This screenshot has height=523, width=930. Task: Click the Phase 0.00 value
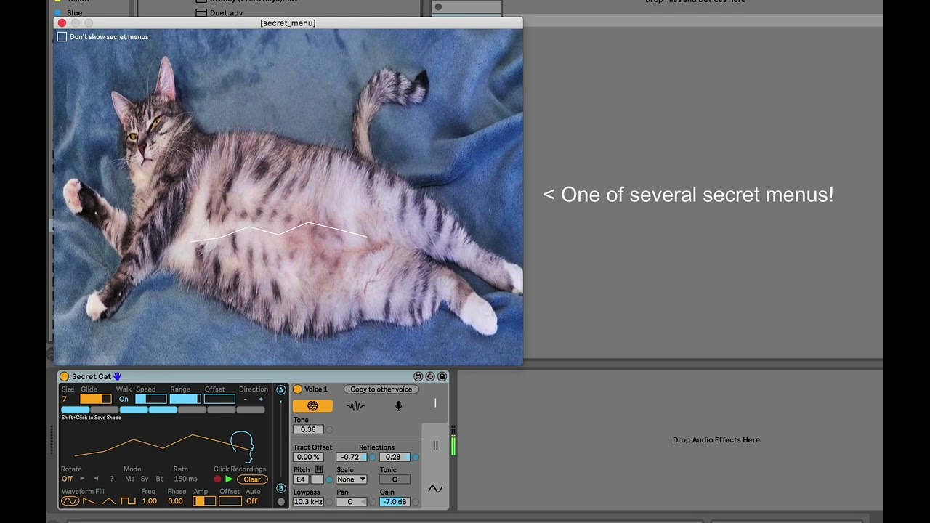tap(176, 501)
